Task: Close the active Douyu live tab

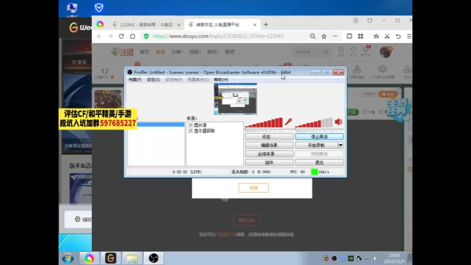Action: coord(255,25)
